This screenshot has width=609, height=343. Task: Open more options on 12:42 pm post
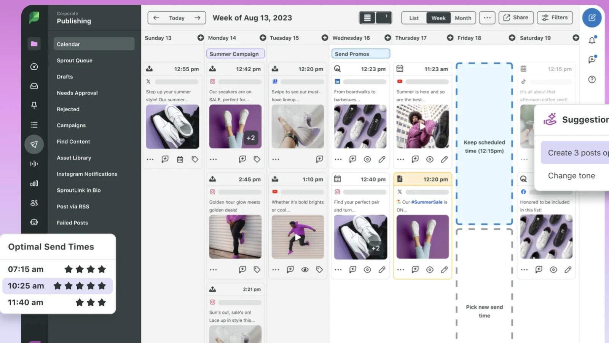point(213,159)
